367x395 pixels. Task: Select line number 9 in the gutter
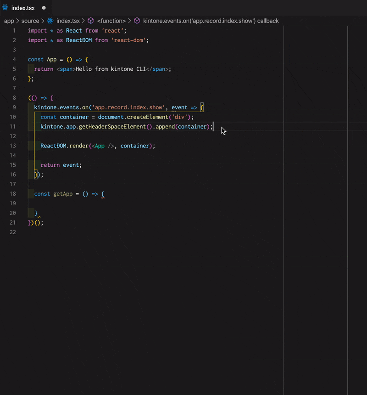tap(14, 107)
